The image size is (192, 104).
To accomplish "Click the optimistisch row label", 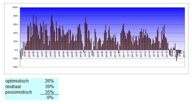I will [17, 81].
